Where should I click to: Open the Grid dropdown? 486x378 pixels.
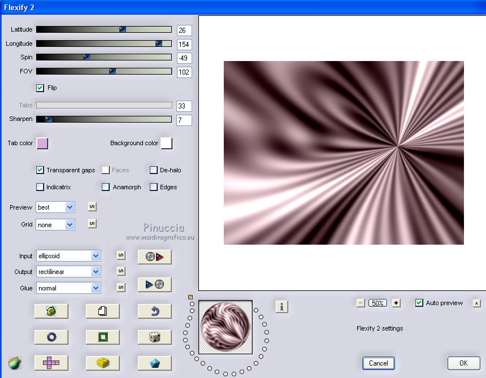tap(55, 225)
